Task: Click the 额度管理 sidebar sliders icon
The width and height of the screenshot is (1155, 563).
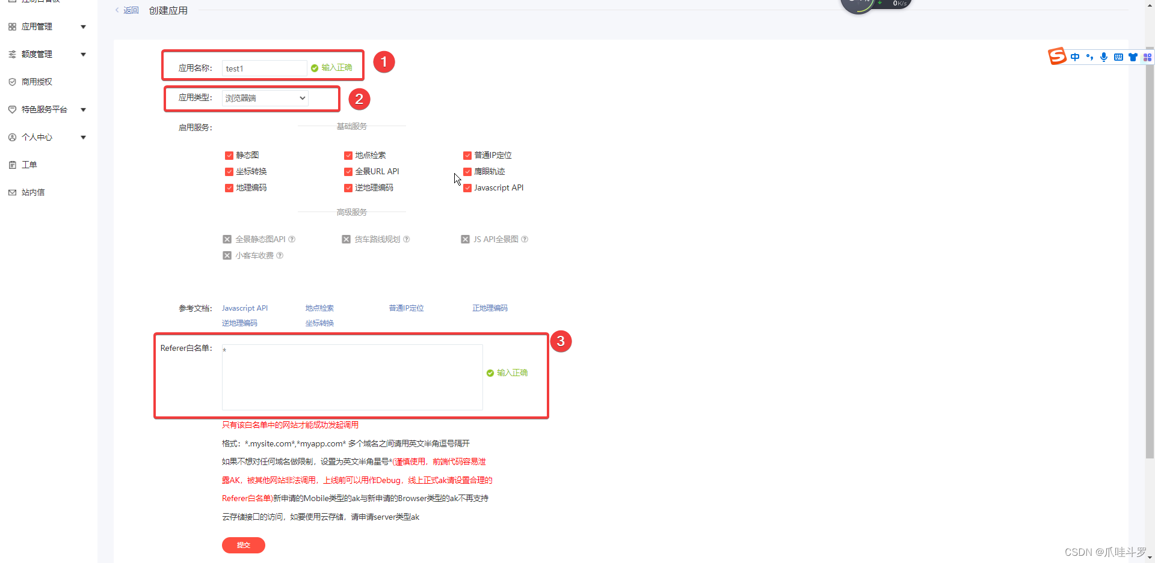Action: (12, 54)
